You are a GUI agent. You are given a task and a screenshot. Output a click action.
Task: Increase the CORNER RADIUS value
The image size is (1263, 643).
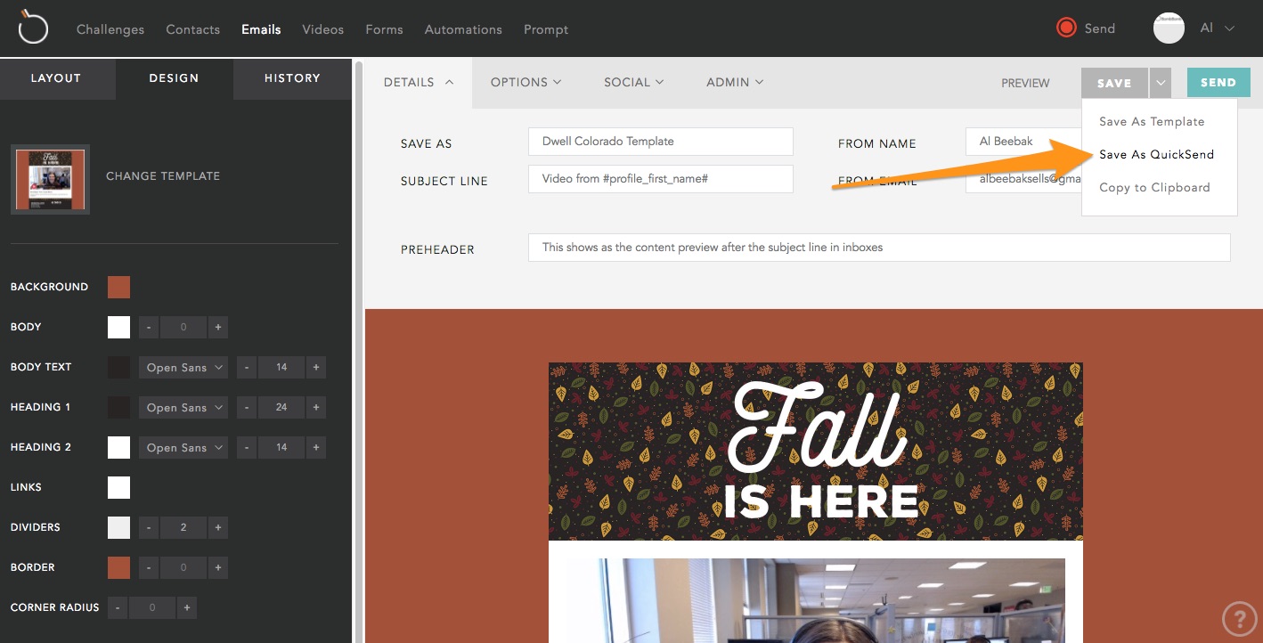pos(186,607)
